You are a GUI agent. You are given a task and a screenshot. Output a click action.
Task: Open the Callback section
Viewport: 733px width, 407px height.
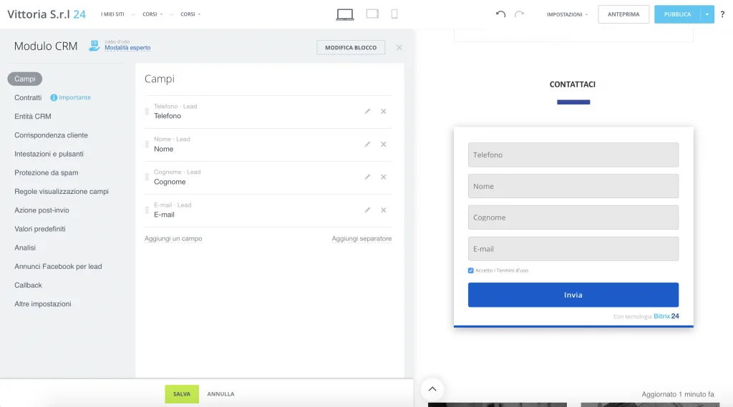coord(28,285)
